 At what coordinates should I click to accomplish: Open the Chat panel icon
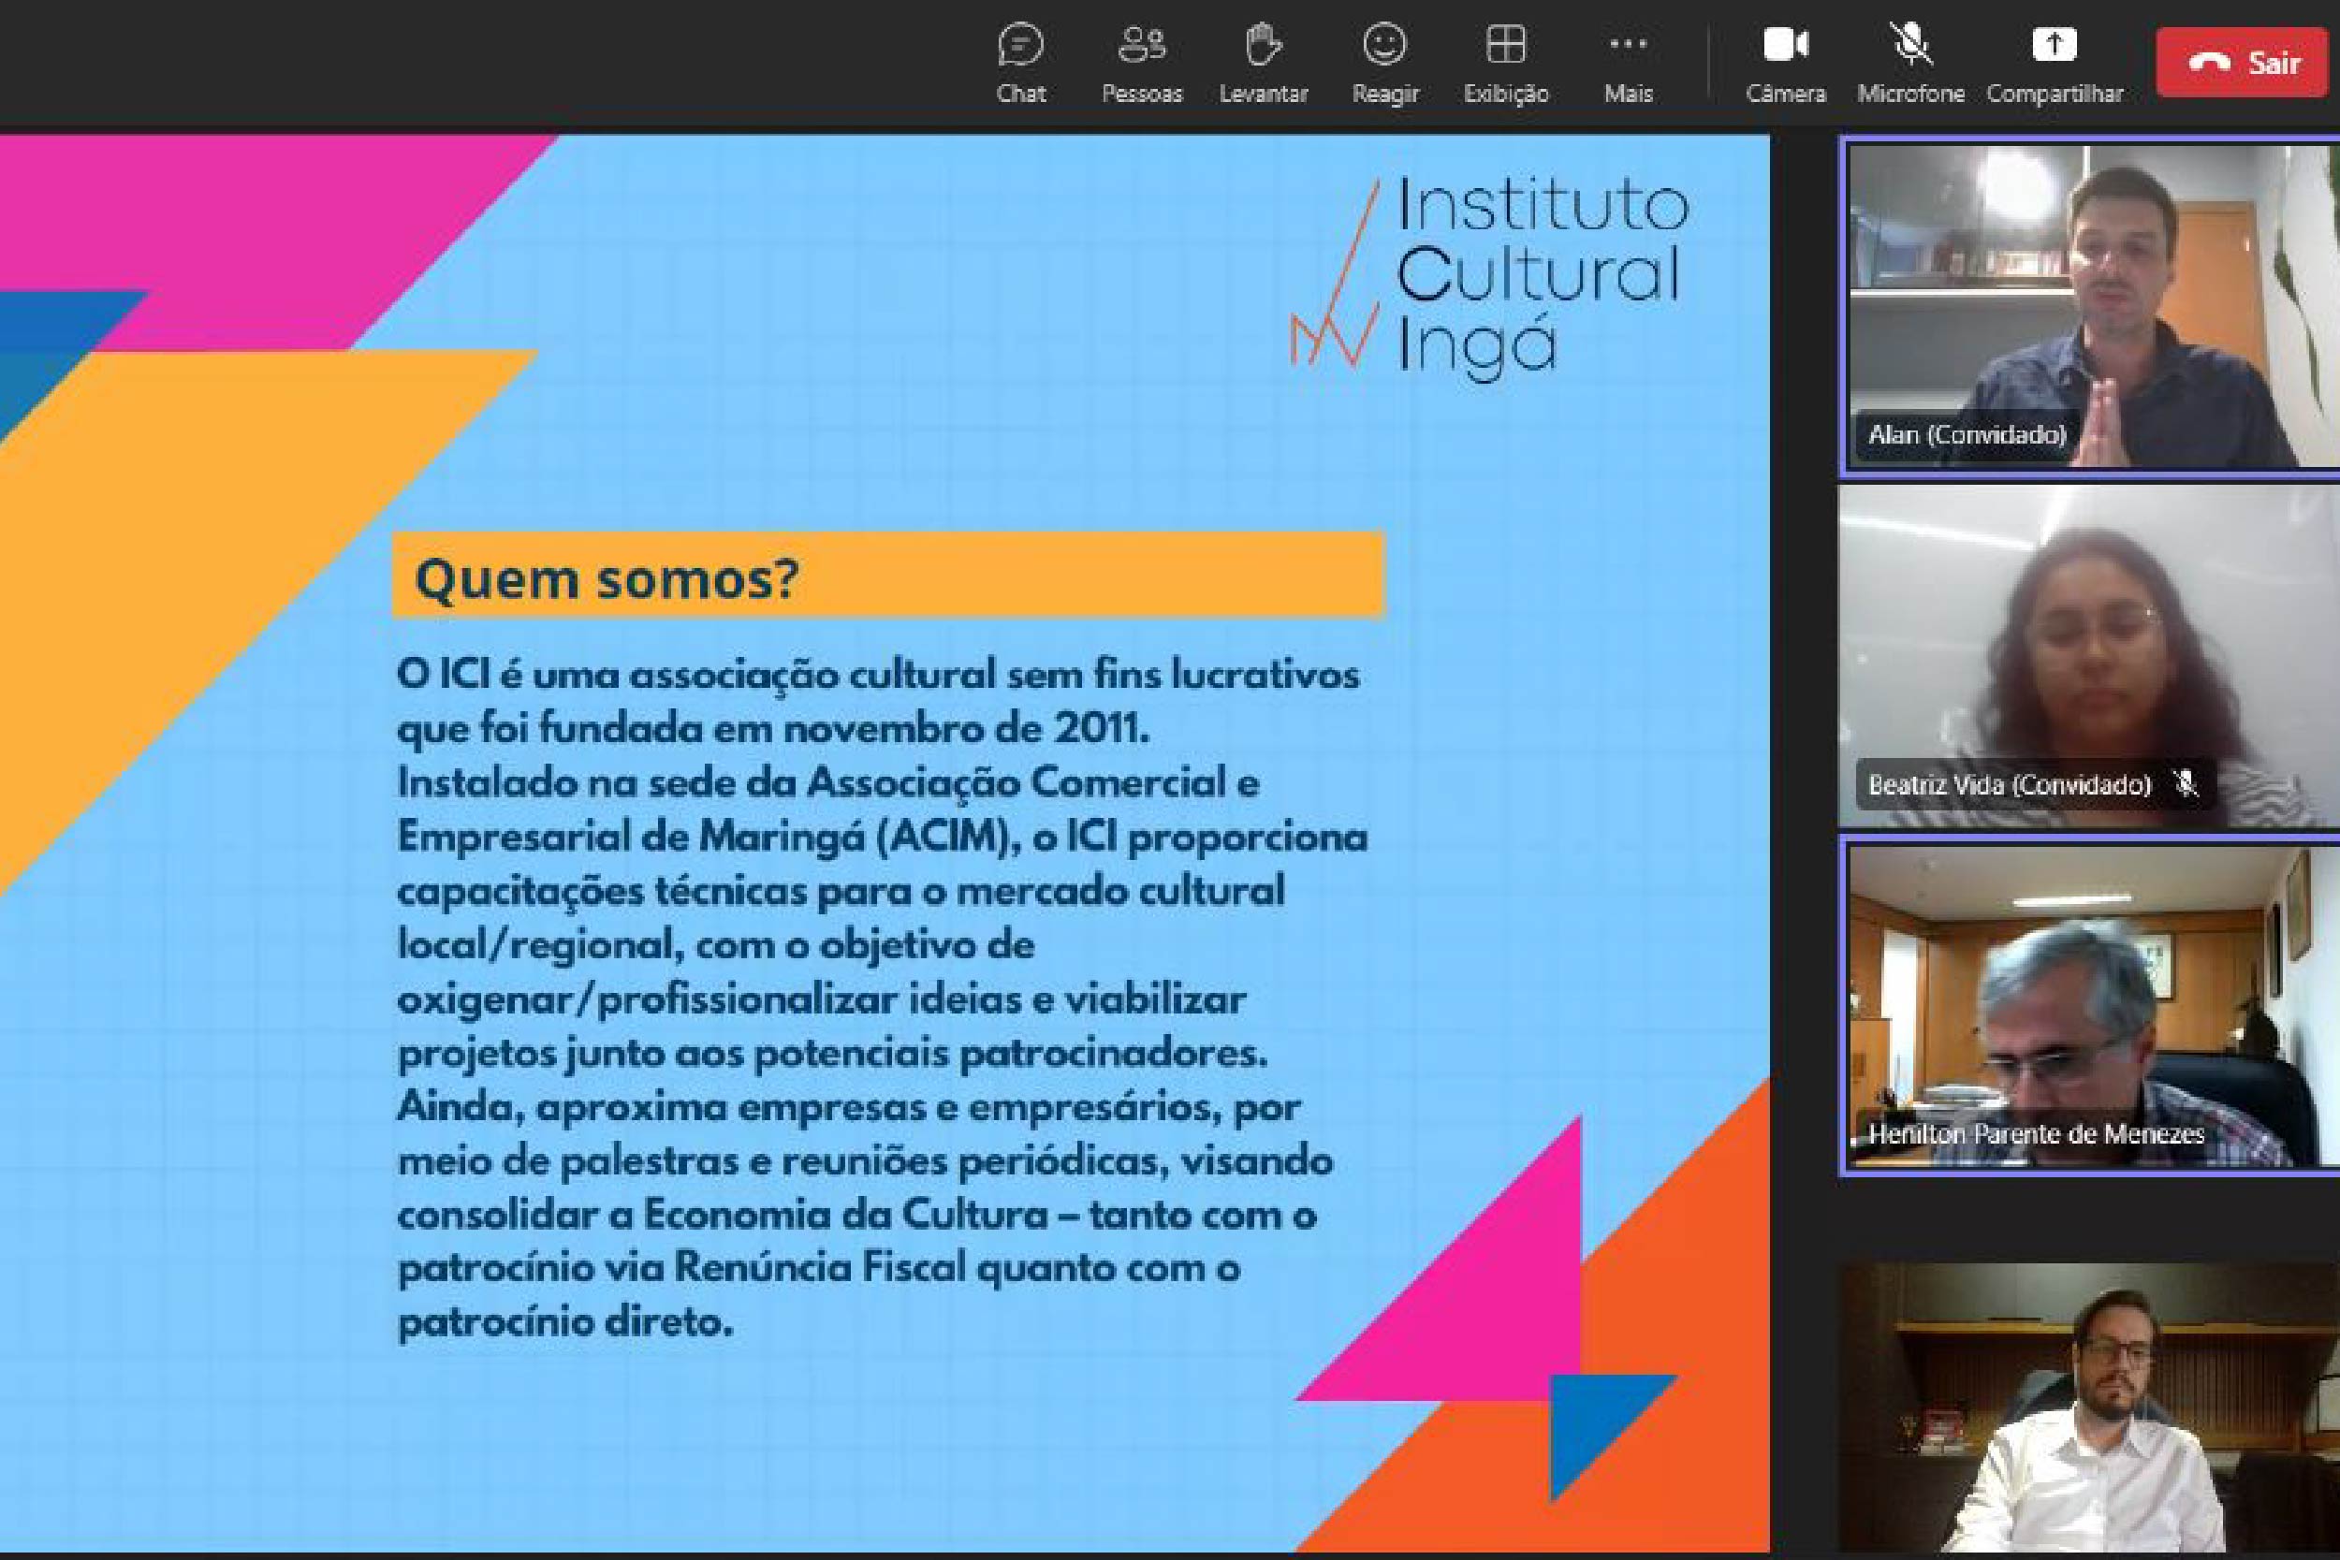tap(1021, 46)
